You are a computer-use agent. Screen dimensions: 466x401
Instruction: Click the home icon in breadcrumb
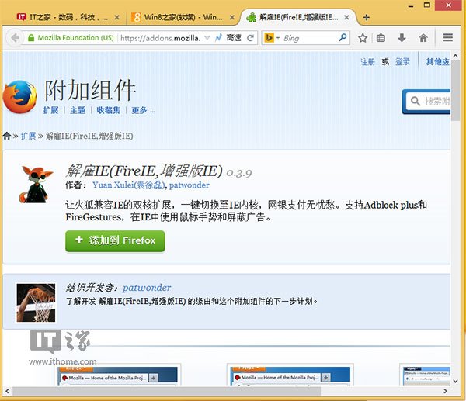pyautogui.click(x=7, y=136)
